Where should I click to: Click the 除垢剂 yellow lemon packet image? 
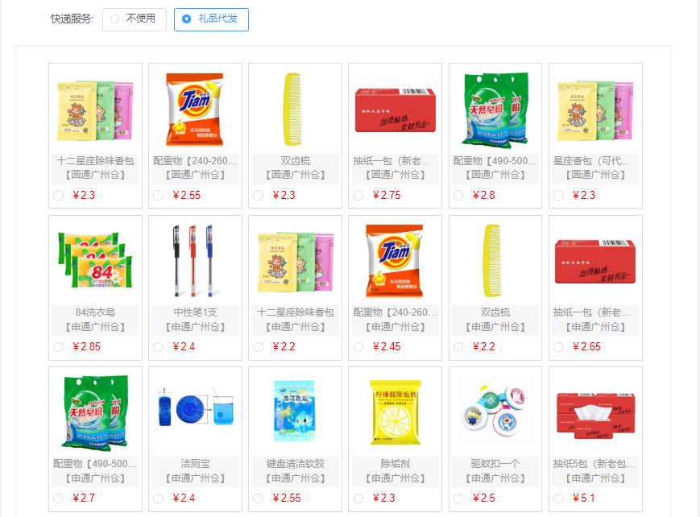[395, 412]
